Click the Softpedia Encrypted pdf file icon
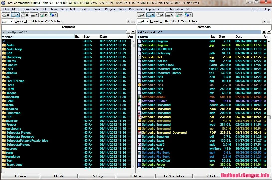 pos(139,117)
